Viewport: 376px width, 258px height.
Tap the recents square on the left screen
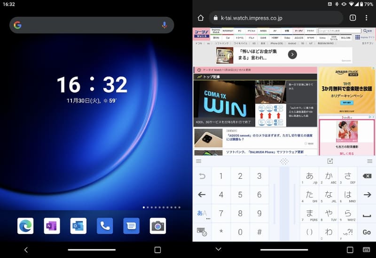(x=157, y=250)
